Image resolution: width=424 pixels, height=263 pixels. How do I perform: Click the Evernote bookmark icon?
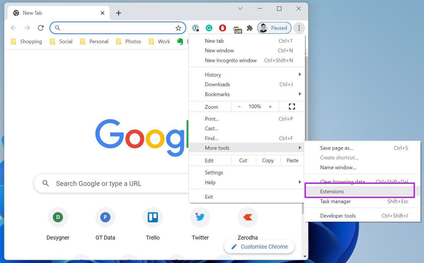[x=180, y=41]
